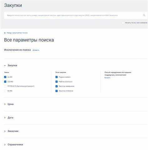
Task: Check the 94-ФЗ checkbox
Action: click(x=5, y=91)
